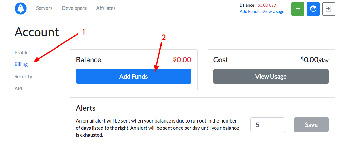Open the Servers navigation item
This screenshot has height=150, width=342.
(x=44, y=8)
